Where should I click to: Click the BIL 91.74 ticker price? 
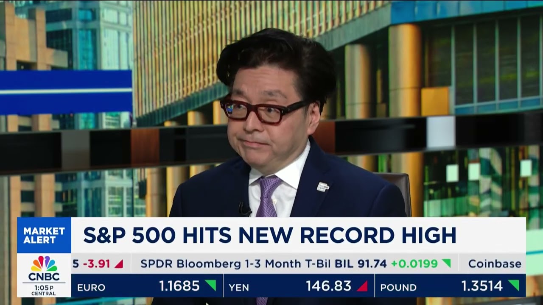[x=361, y=264]
